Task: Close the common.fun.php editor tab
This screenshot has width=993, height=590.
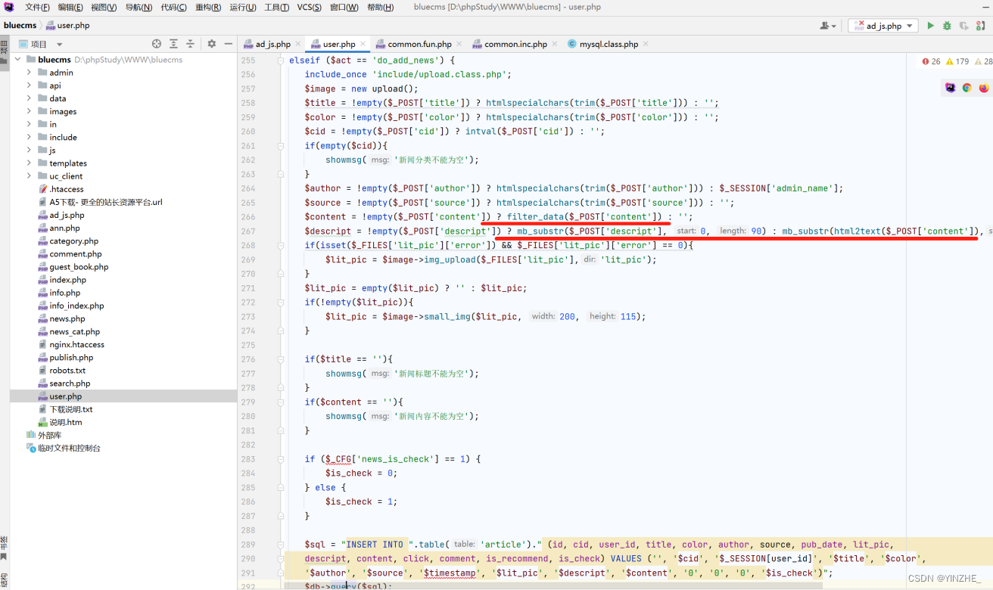Action: [459, 45]
